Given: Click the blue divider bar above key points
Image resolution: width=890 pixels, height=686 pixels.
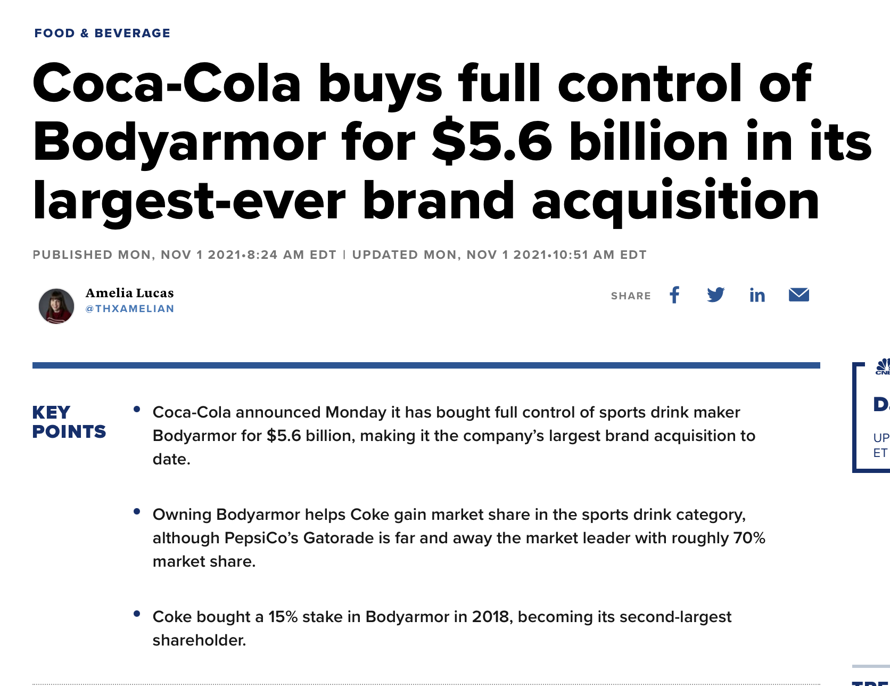Looking at the screenshot, I should point(426,365).
